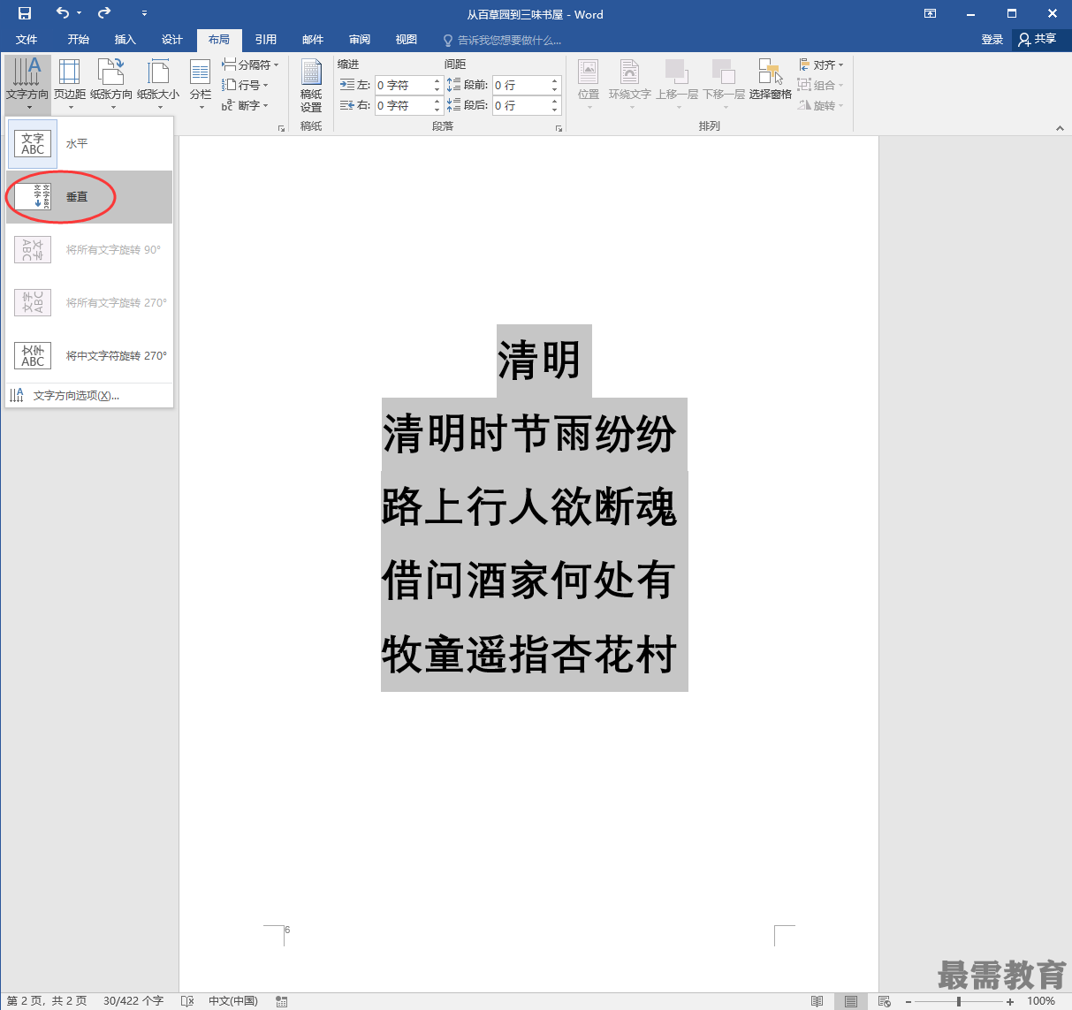1072x1010 pixels.
Task: Click the 环绕文字 wrap text button
Action: click(629, 84)
